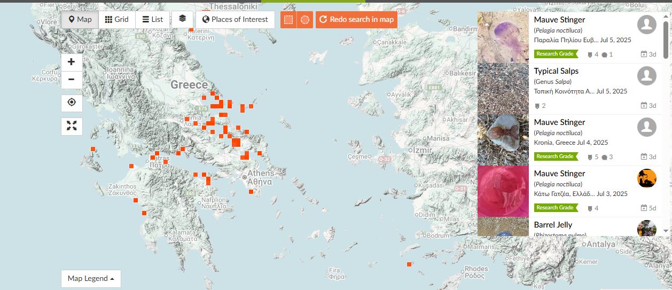Viewport: 672px width, 290px height.
Task: Open the Typical Salps observation link
Action: [556, 71]
